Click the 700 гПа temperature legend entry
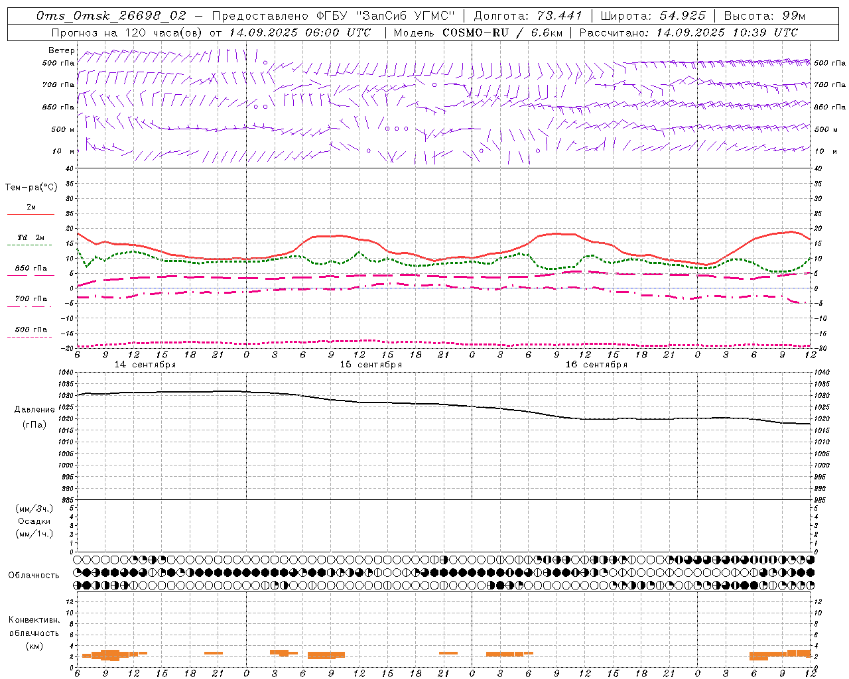This screenshot has width=849, height=679. (x=31, y=299)
